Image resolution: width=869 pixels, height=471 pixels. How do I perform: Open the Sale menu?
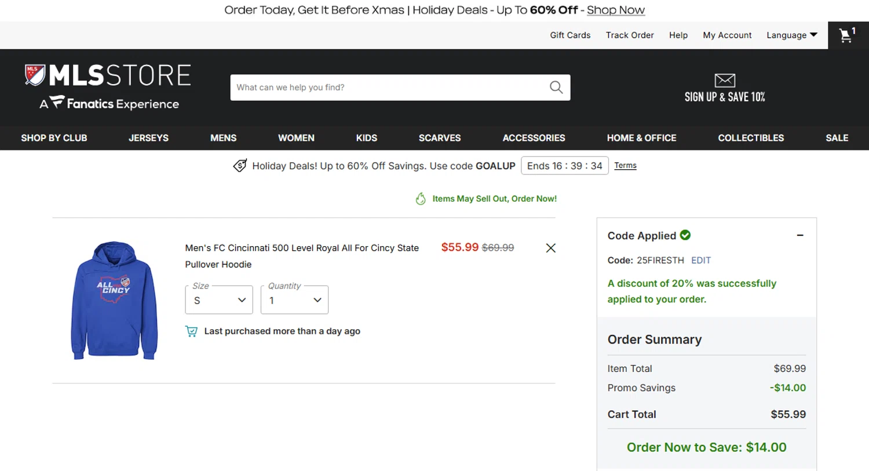point(837,138)
